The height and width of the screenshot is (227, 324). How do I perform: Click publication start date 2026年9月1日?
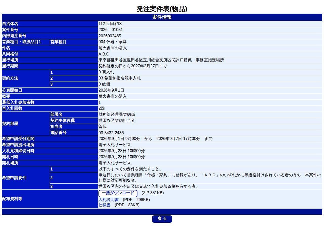(111, 90)
